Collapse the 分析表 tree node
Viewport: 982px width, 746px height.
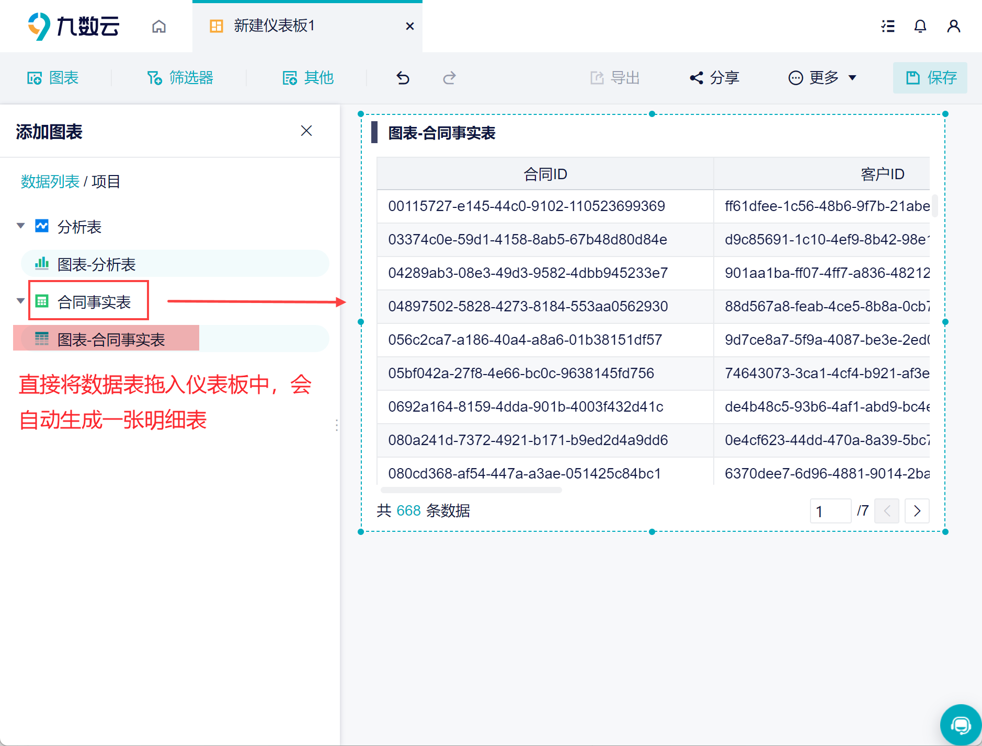[20, 226]
